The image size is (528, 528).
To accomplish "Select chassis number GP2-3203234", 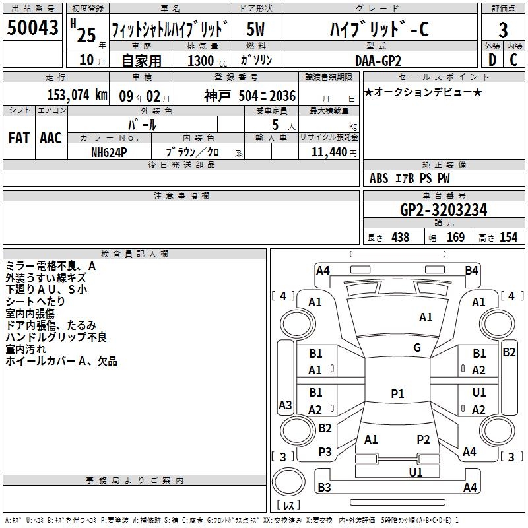I will click(444, 210).
